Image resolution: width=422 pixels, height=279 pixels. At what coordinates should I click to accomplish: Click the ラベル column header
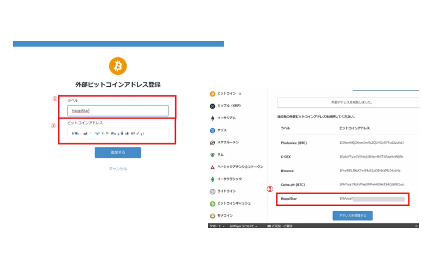tap(285, 128)
